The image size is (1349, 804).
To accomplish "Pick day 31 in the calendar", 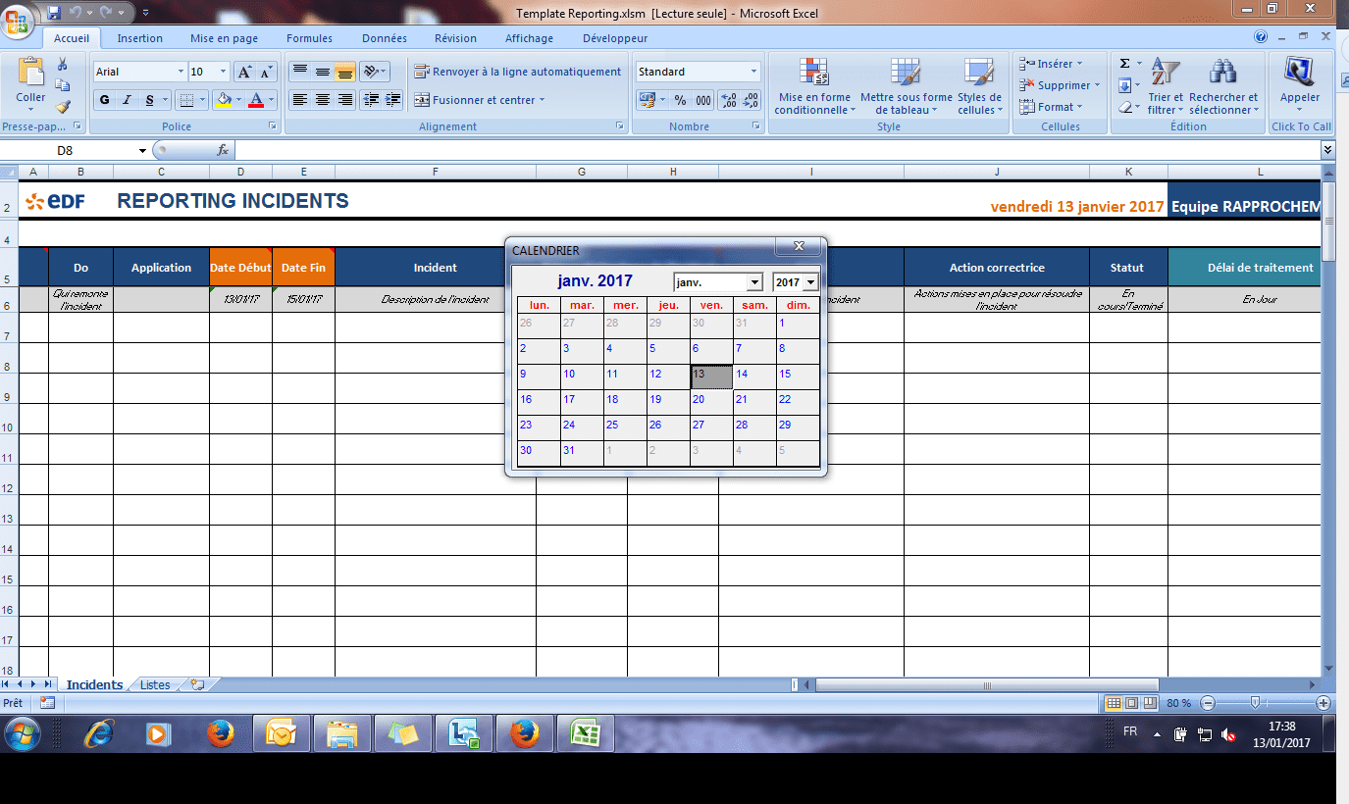I will click(x=582, y=454).
